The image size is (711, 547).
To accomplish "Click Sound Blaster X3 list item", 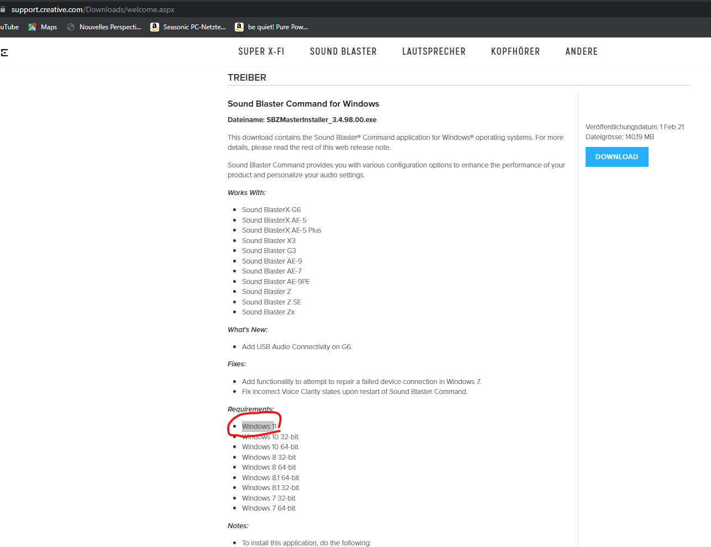I will (268, 241).
